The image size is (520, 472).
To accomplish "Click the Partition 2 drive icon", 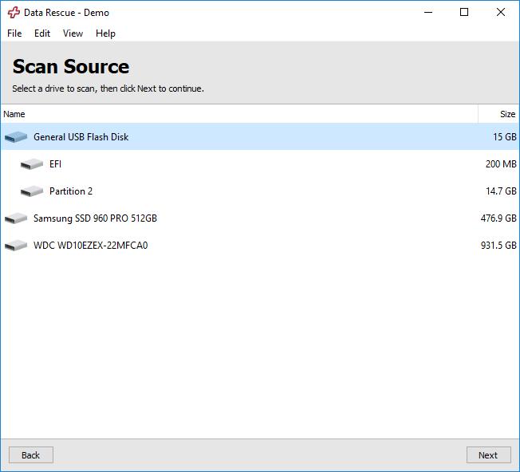I will tap(32, 191).
